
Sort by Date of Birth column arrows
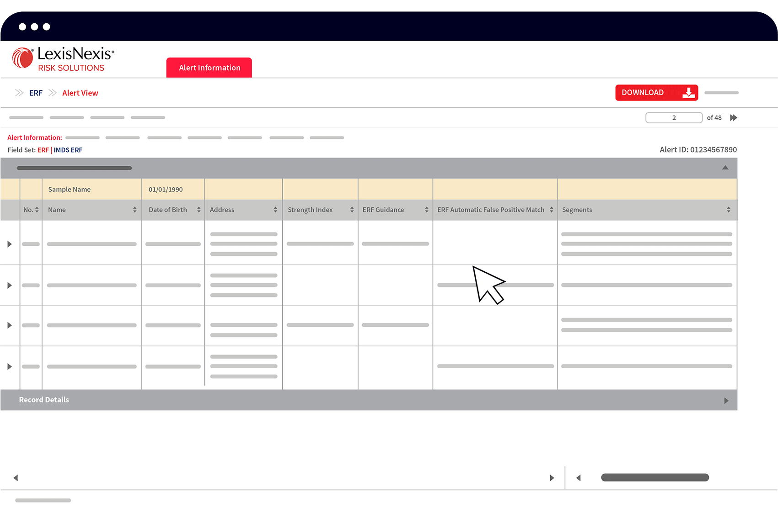[199, 210]
